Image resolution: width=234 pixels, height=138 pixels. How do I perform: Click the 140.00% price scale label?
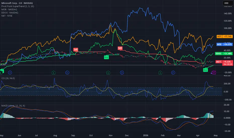[x=227, y=14]
